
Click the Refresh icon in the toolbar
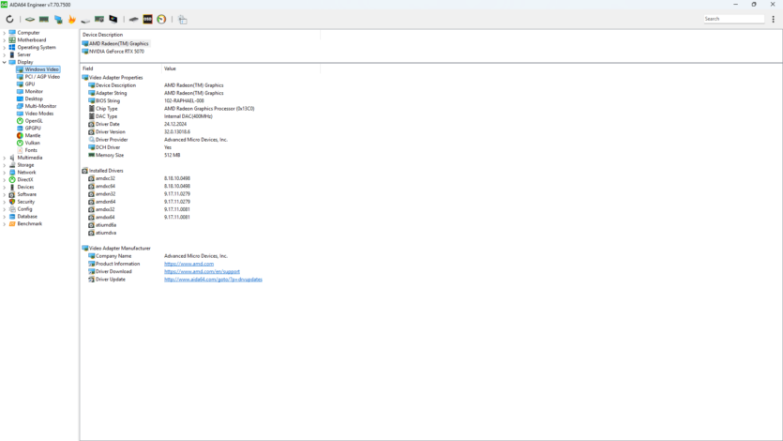[x=9, y=19]
